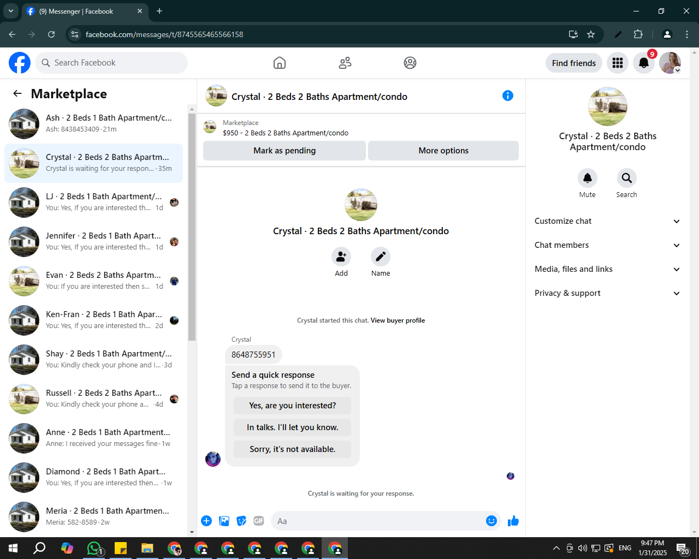Go to the Home feed icon

pos(280,63)
